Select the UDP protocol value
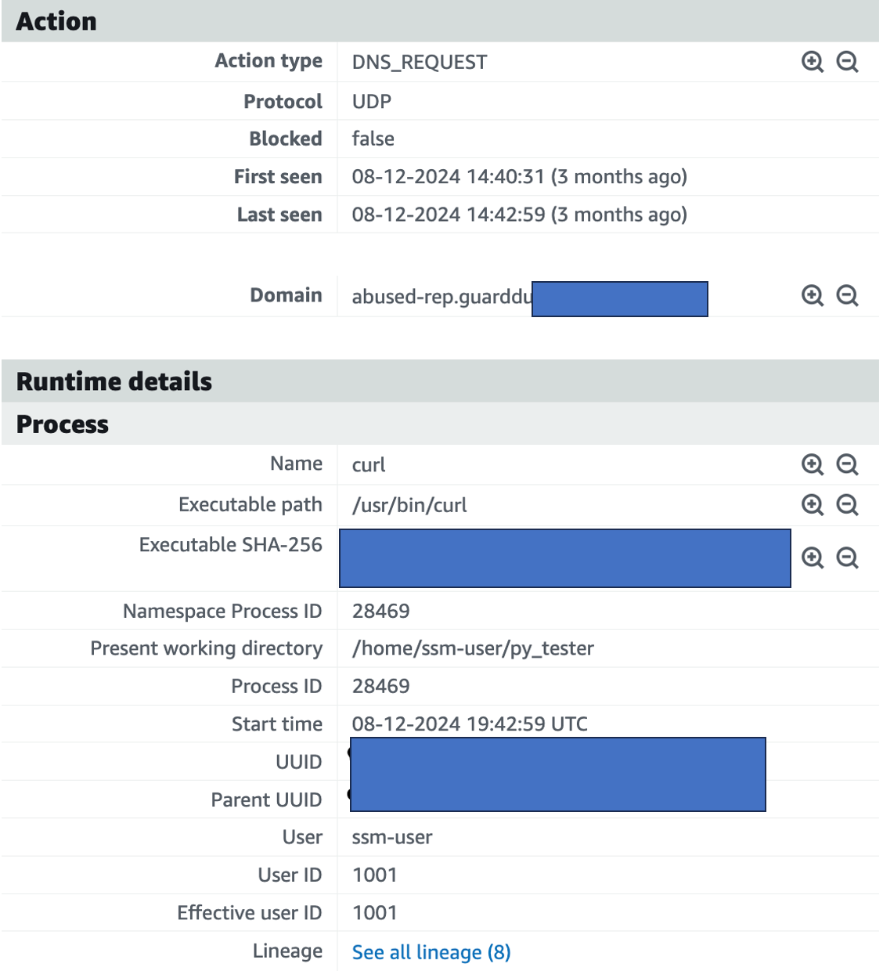The width and height of the screenshot is (883, 971). pyautogui.click(x=371, y=101)
